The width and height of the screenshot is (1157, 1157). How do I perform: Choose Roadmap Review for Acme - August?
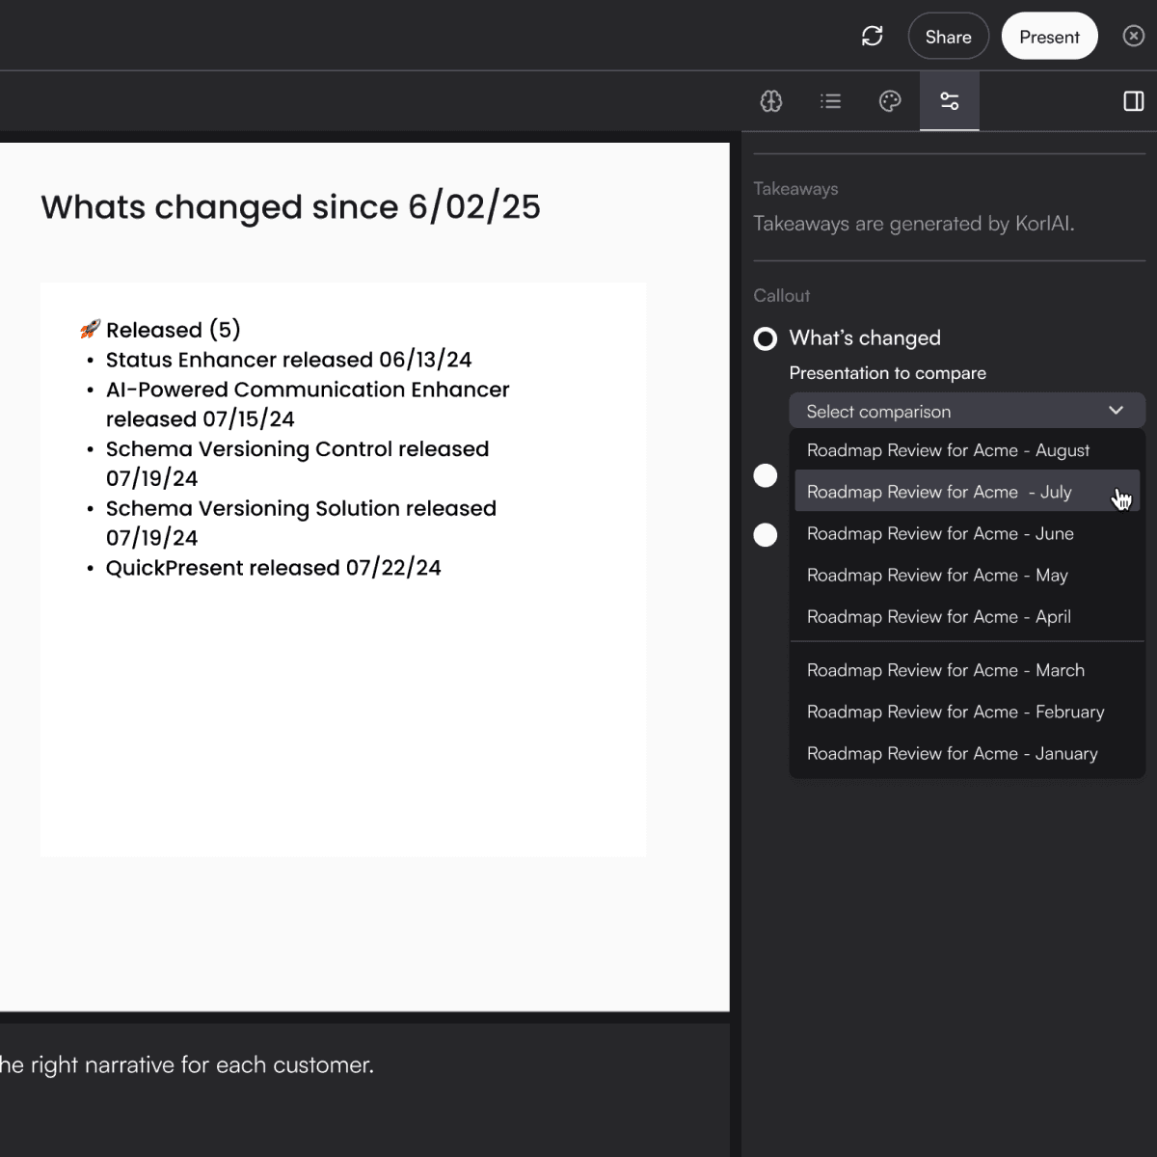point(967,450)
